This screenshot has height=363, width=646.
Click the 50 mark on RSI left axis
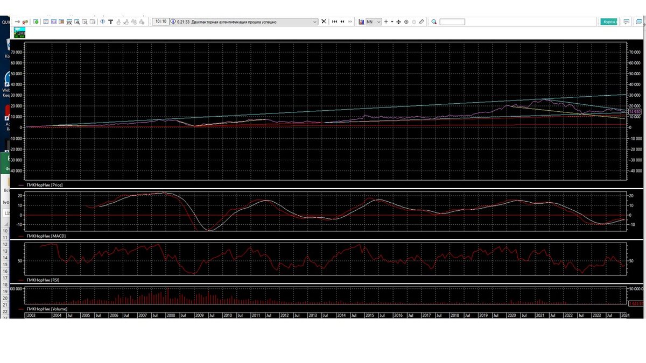click(21, 261)
